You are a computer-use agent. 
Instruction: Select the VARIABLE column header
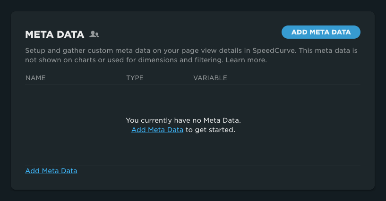tap(210, 78)
